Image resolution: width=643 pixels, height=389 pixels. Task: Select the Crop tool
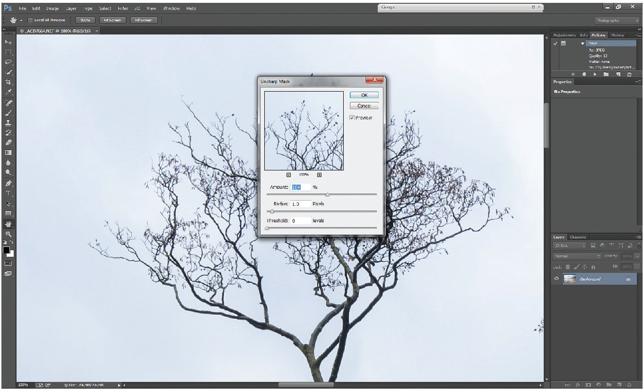coord(9,82)
